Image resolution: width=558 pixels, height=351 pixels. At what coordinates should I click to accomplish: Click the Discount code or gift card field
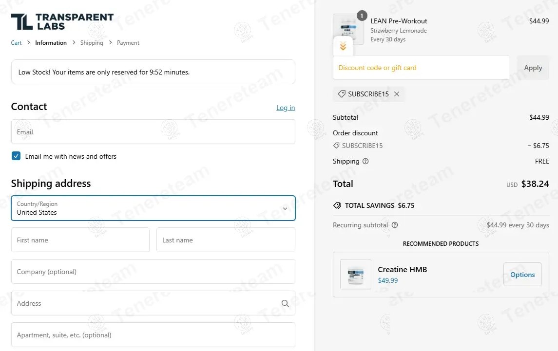pyautogui.click(x=421, y=68)
